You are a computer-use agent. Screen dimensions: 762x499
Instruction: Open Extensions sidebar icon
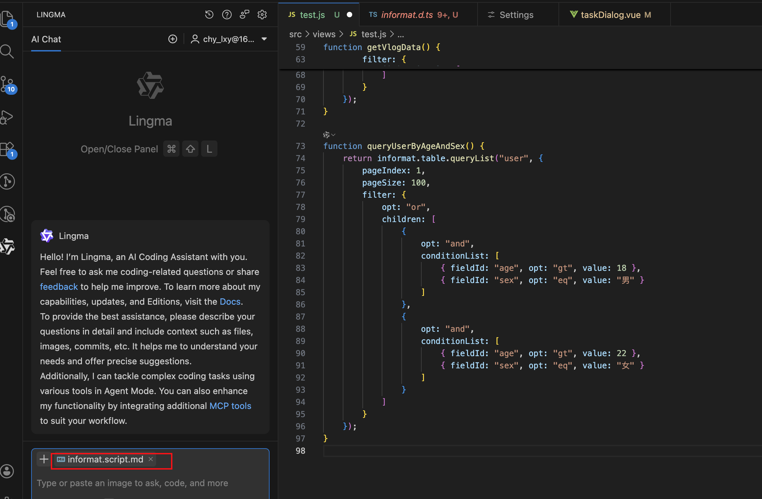click(x=7, y=149)
